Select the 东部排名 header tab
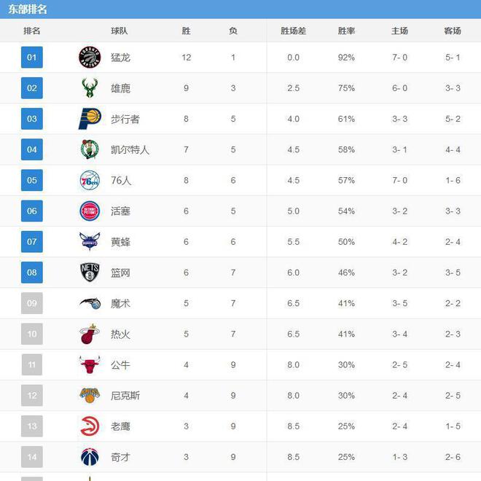The height and width of the screenshot is (481, 481). (x=27, y=9)
